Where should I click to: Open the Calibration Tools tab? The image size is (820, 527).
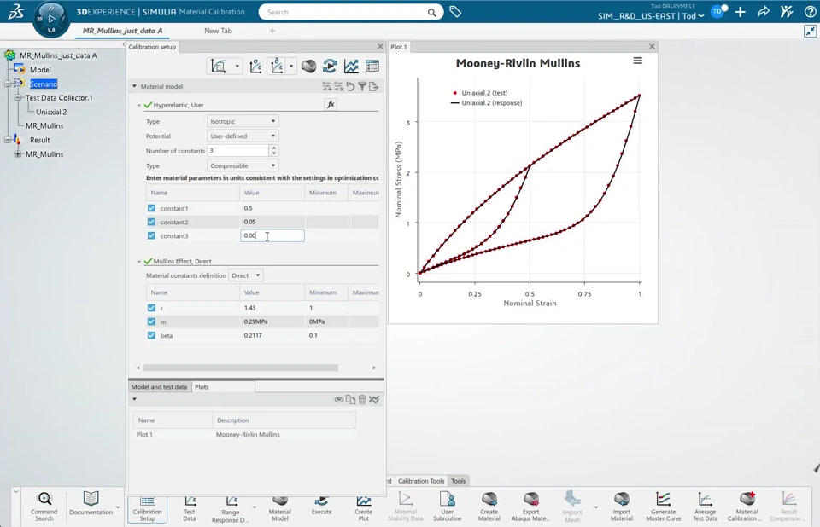pyautogui.click(x=421, y=481)
